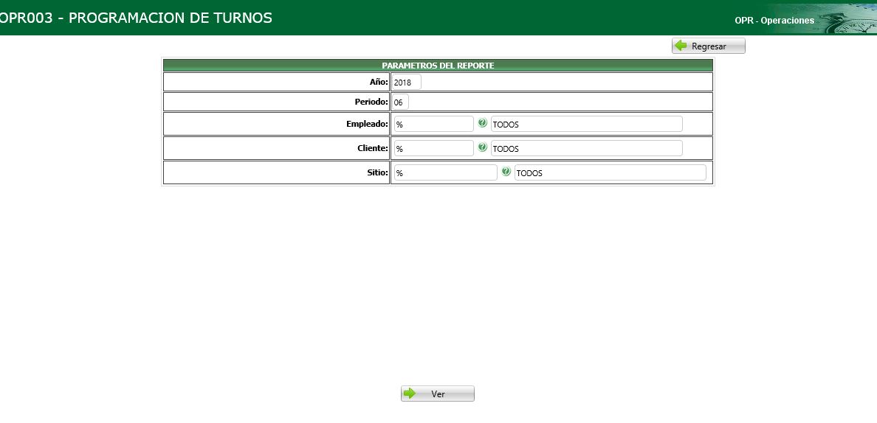Click the OPR - Operaciones header text

774,20
